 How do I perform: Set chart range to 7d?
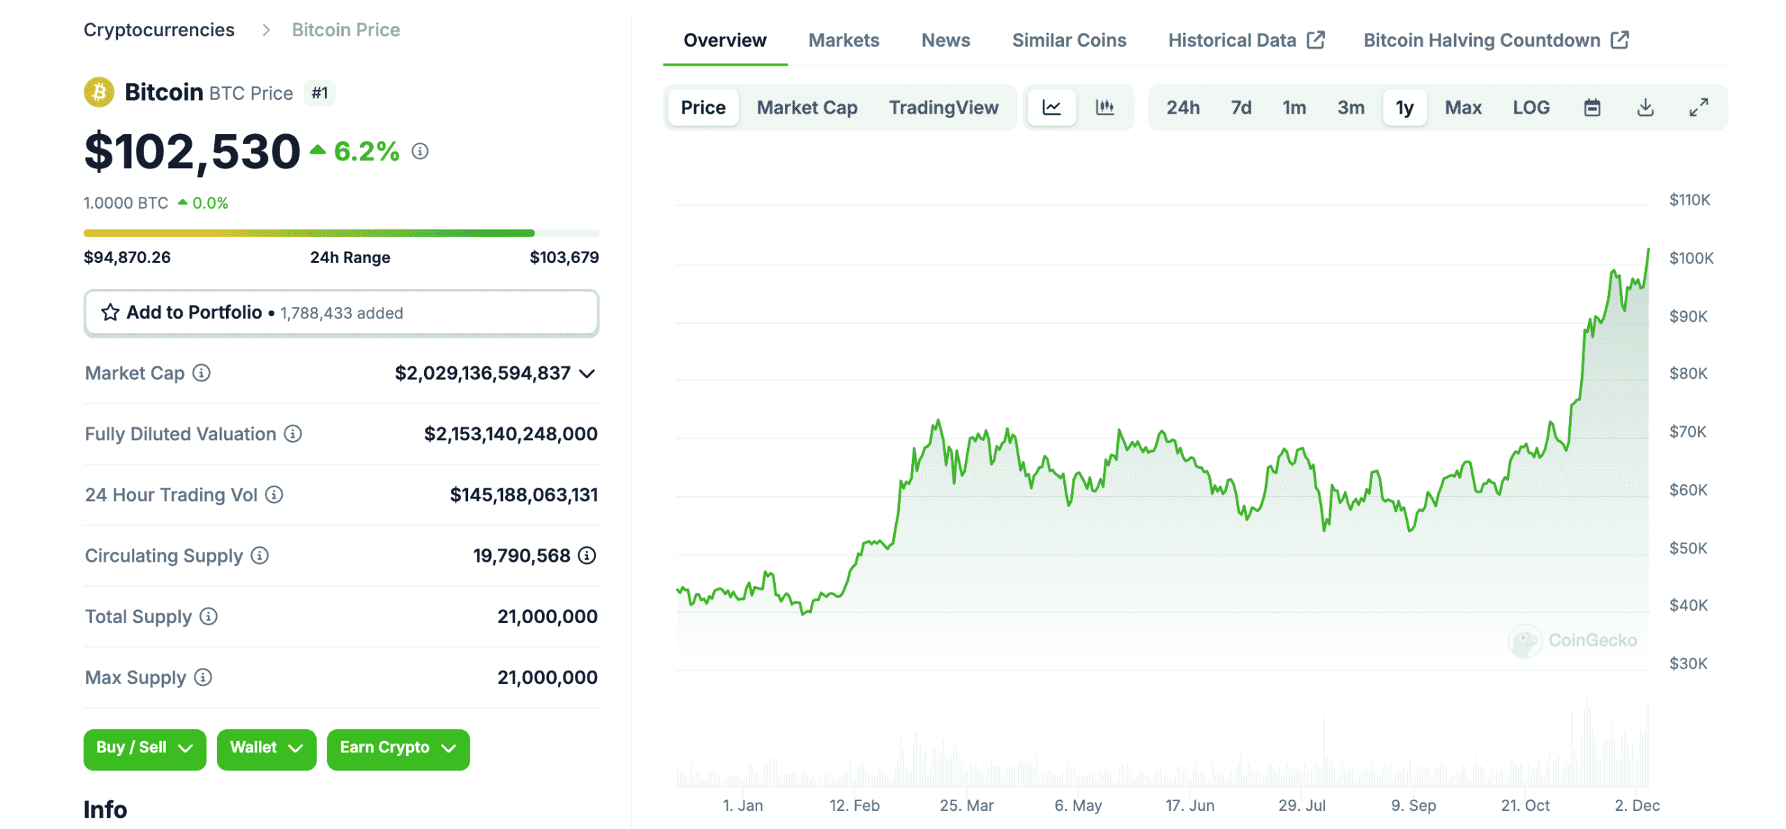1241,107
